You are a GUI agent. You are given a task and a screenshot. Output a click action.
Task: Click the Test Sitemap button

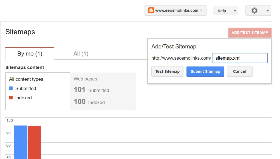click(x=167, y=71)
